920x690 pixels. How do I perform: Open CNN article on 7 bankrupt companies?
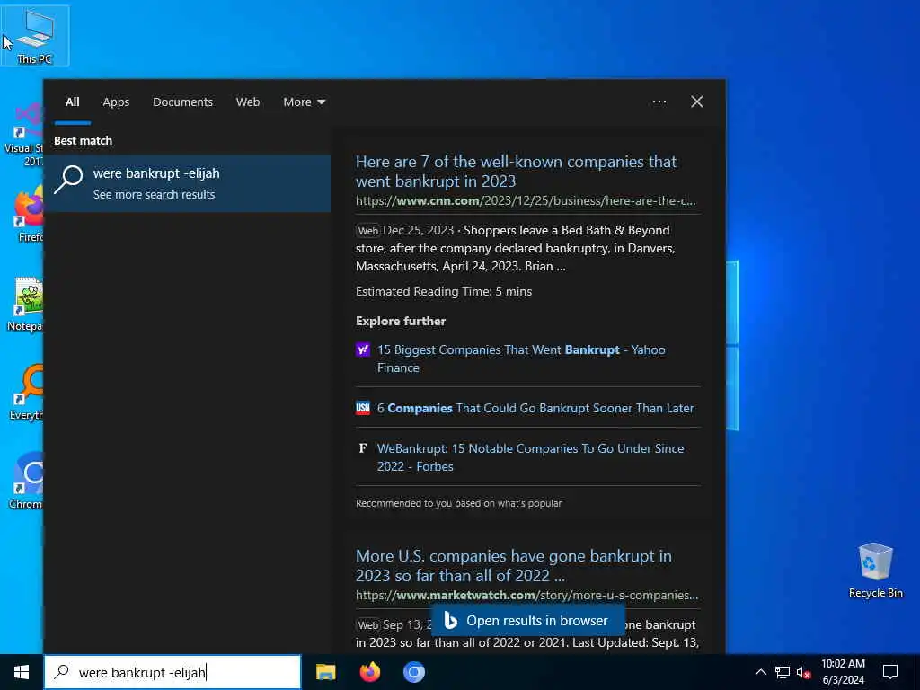click(516, 172)
